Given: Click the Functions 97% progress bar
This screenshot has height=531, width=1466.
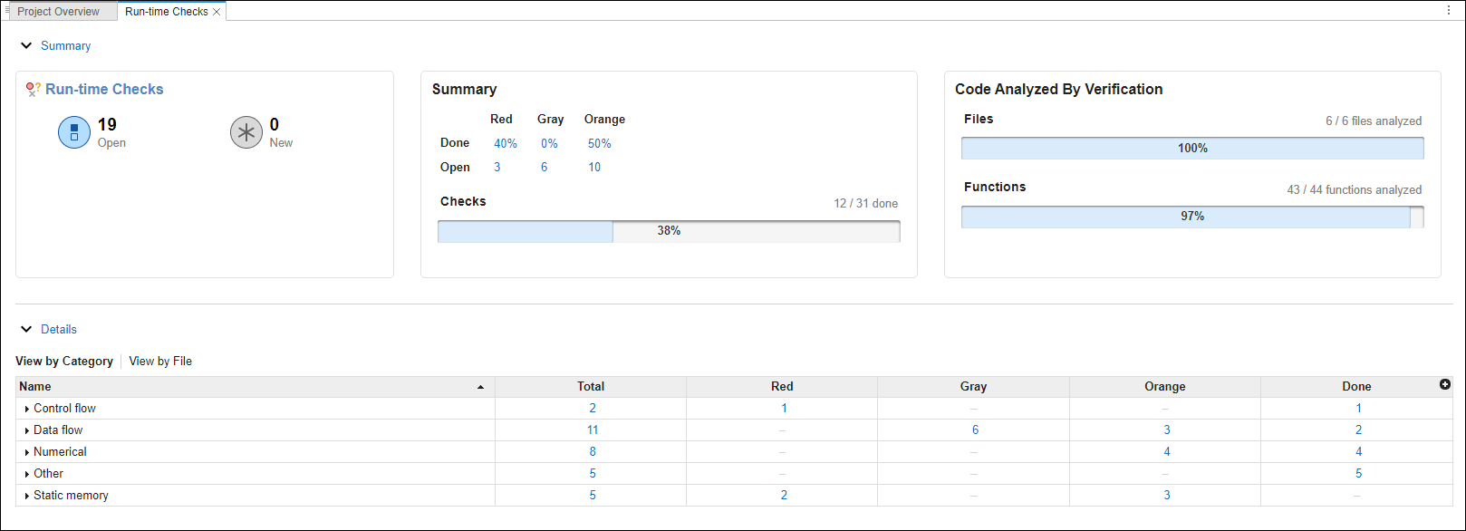Looking at the screenshot, I should pos(1191,217).
